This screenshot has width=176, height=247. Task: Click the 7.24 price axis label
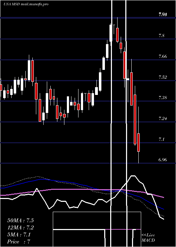[163, 118]
